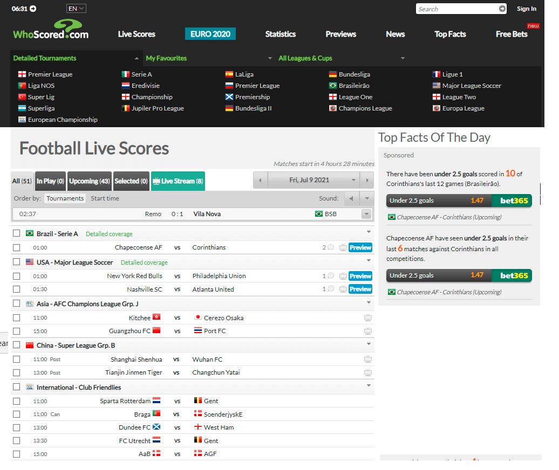The width and height of the screenshot is (559, 470).
Task: Open Detailed coverage for Major League Soccer
Action: pyautogui.click(x=144, y=262)
